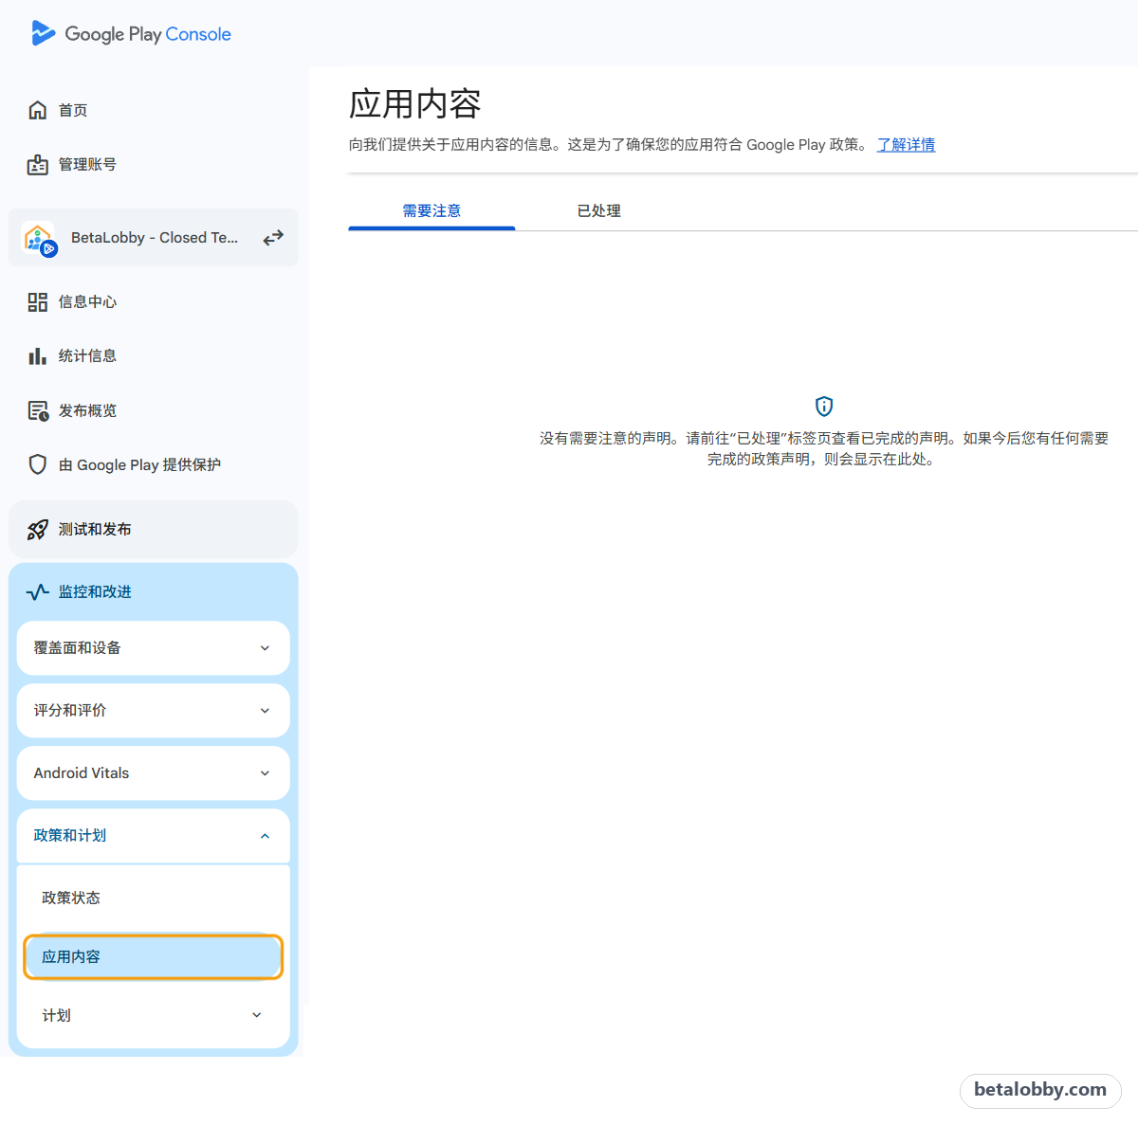Click the info shield icon in the empty state
1138x1125 pixels.
click(x=824, y=407)
